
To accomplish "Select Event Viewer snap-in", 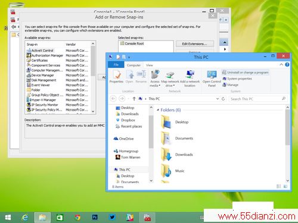I will (38, 85).
